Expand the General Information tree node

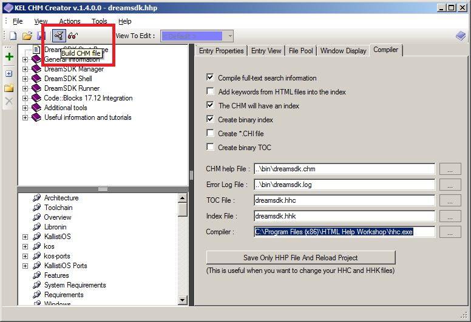coord(25,59)
